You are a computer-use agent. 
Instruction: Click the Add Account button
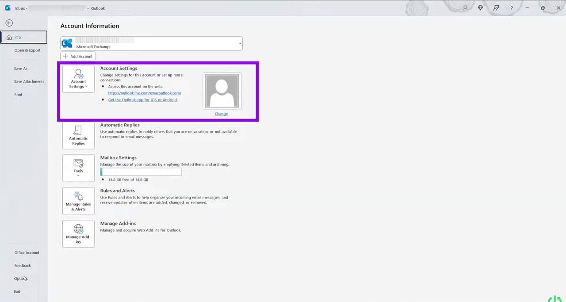pyautogui.click(x=78, y=57)
